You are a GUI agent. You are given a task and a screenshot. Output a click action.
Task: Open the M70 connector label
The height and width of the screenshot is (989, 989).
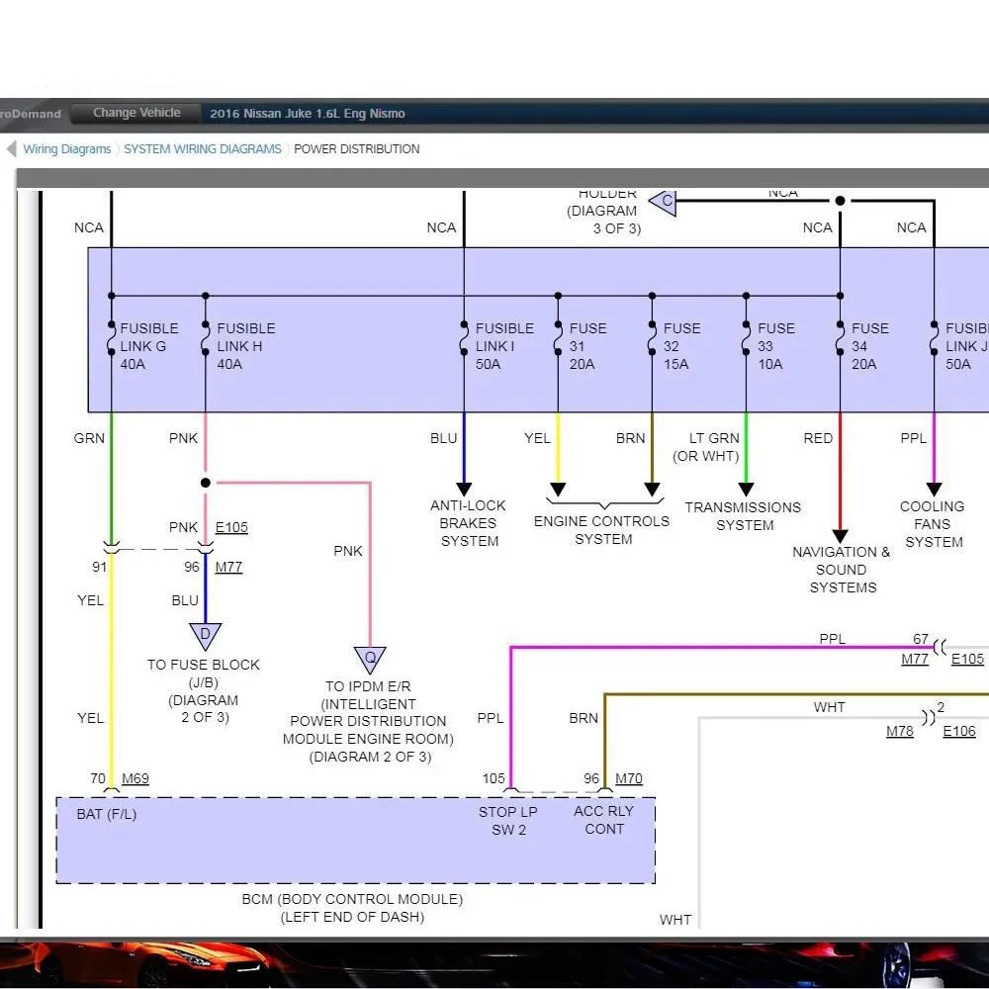[629, 778]
